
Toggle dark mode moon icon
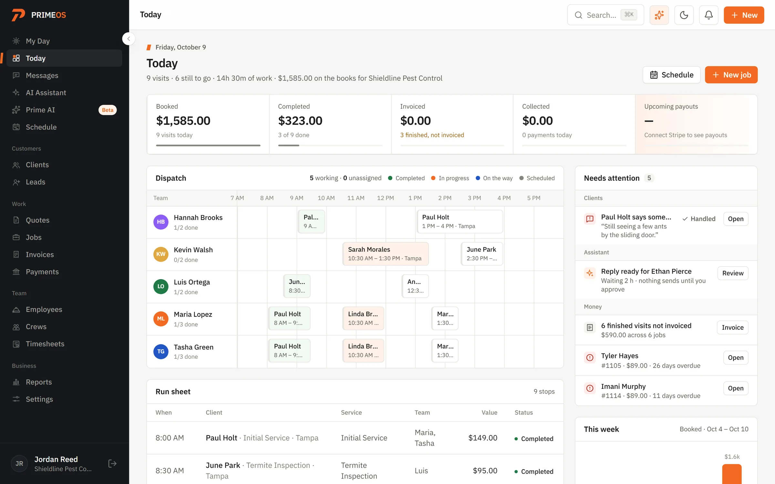tap(684, 15)
